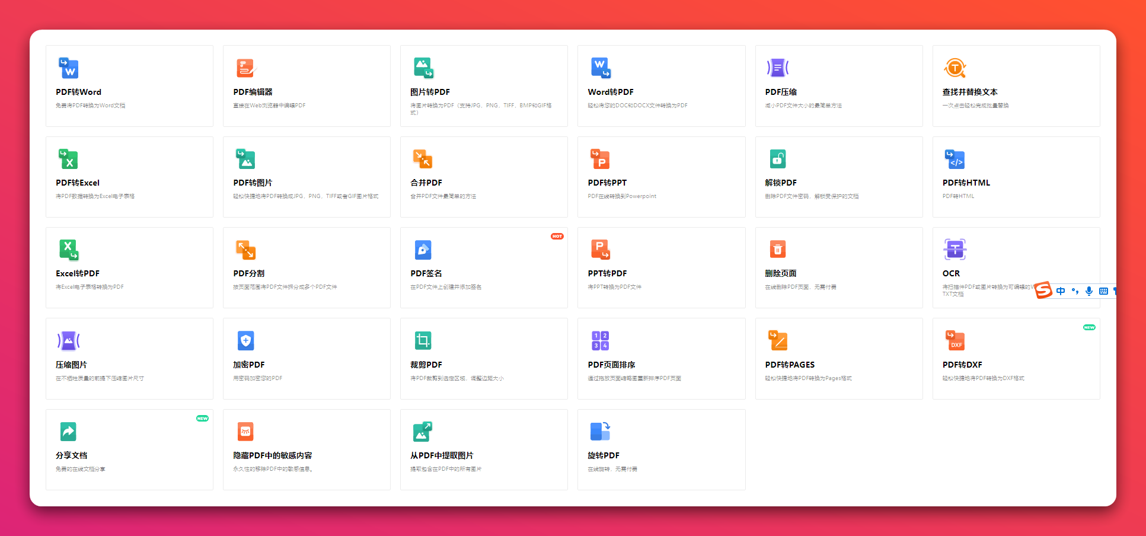
Task: Open the 裁剪PDF crop icon
Action: click(423, 340)
